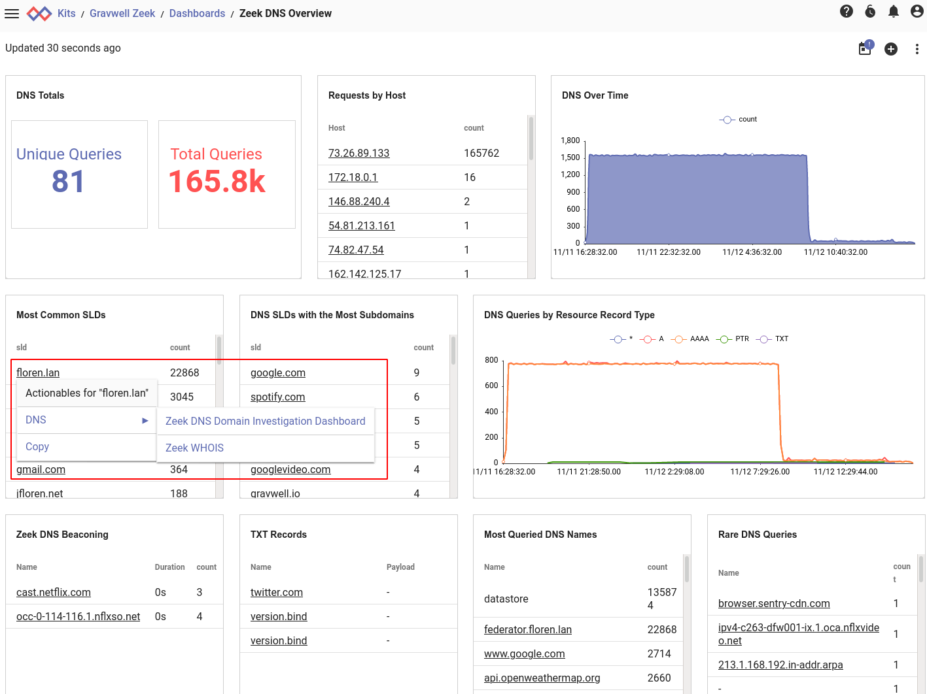Toggle count series in DNS Over Time legend
Screen dimensions: 927x694
738,120
